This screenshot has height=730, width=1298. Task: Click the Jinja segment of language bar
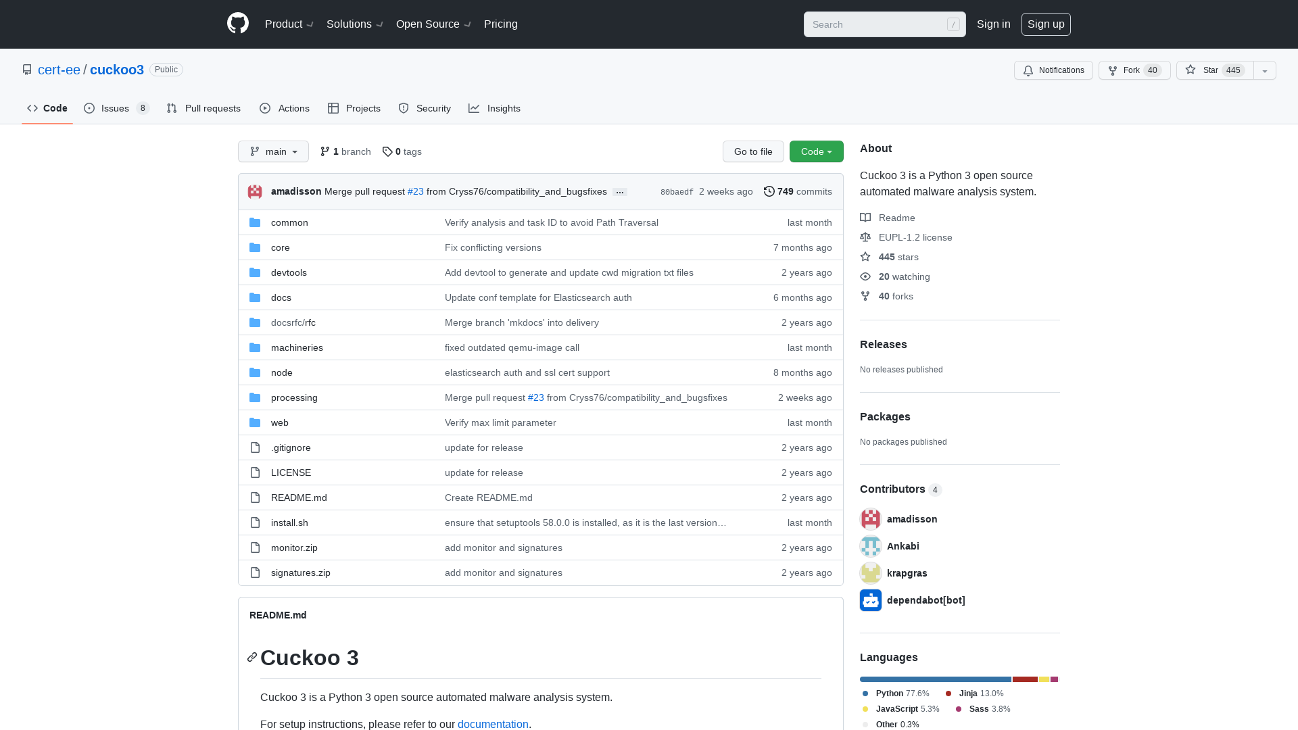tap(1025, 679)
